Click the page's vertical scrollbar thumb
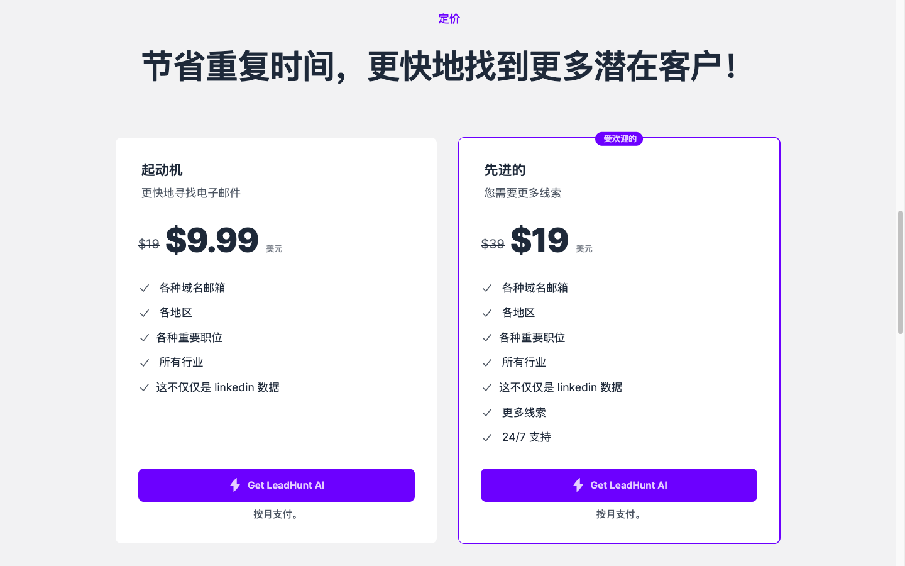Viewport: 905px width, 566px height. 901,272
